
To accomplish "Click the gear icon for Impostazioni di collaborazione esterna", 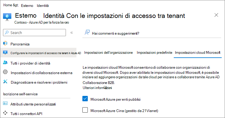I will click(x=5, y=72).
